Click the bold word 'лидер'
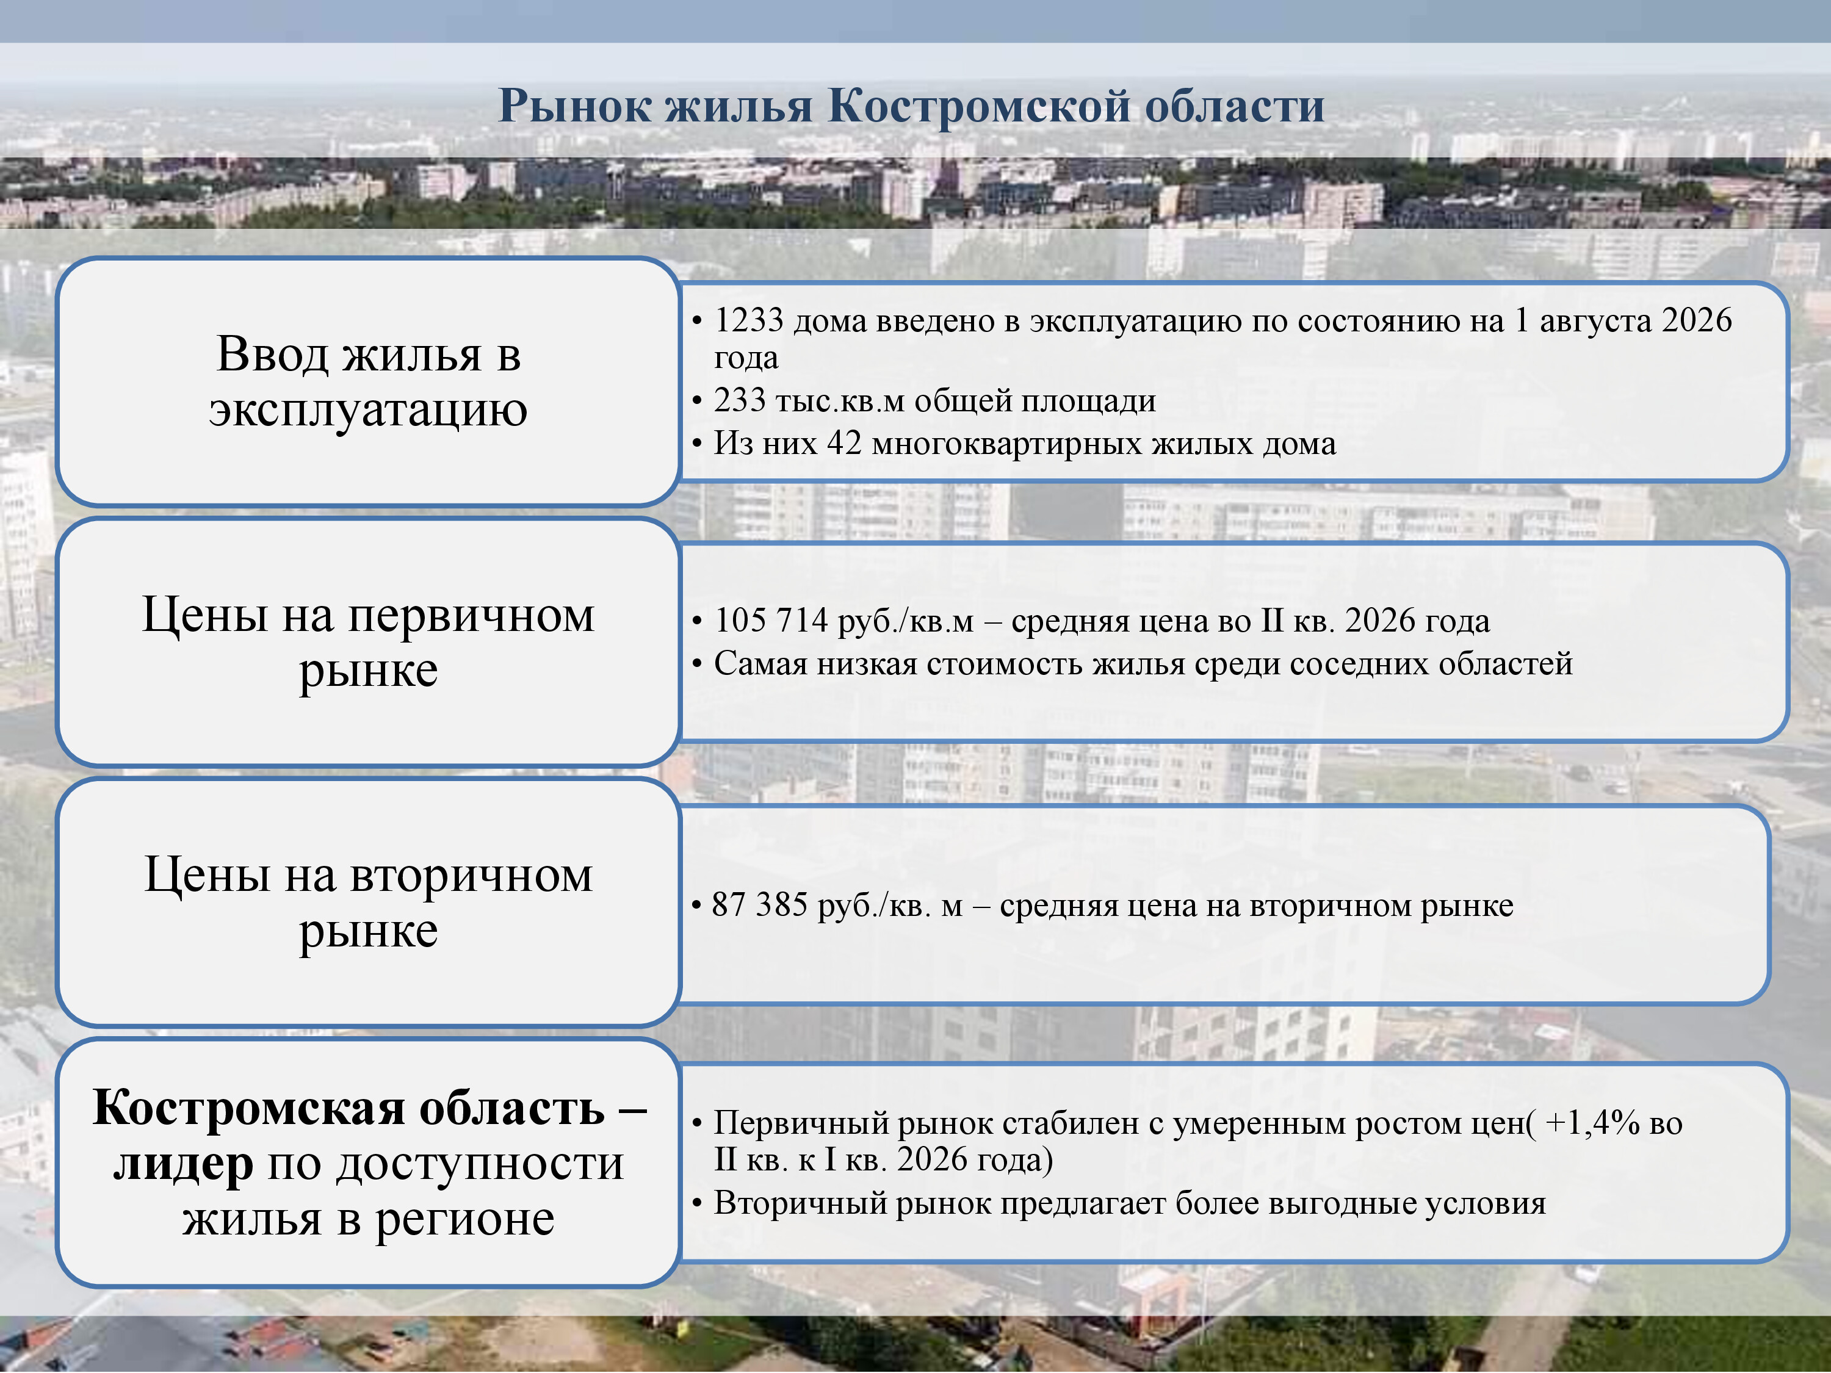Viewport: 1831px width, 1373px height. [183, 1164]
